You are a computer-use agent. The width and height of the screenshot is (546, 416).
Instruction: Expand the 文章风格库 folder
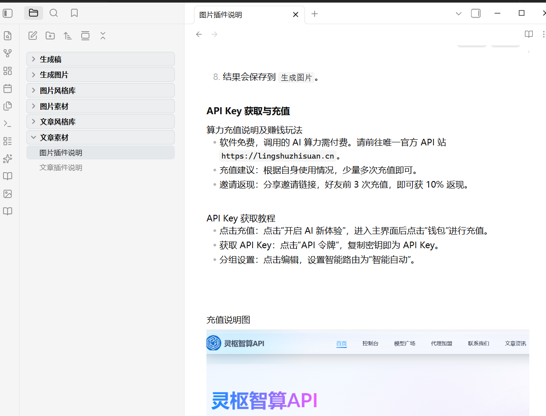pyautogui.click(x=101, y=122)
